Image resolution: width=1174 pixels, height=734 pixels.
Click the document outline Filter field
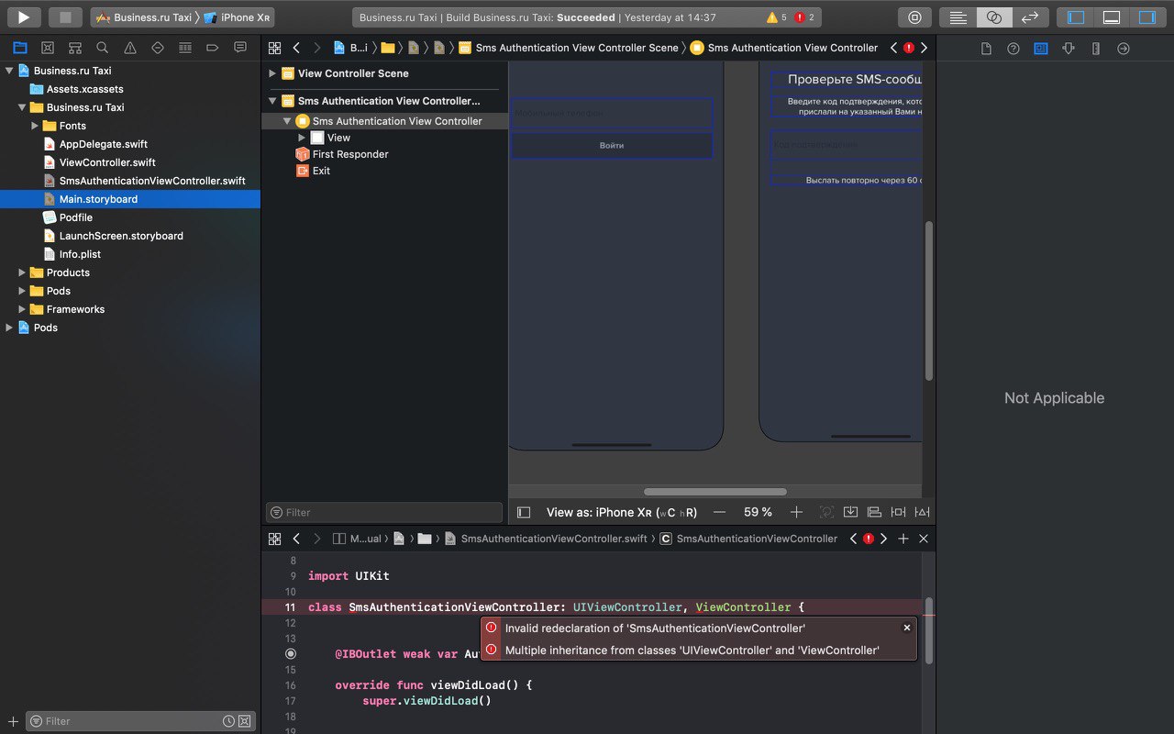[384, 512]
